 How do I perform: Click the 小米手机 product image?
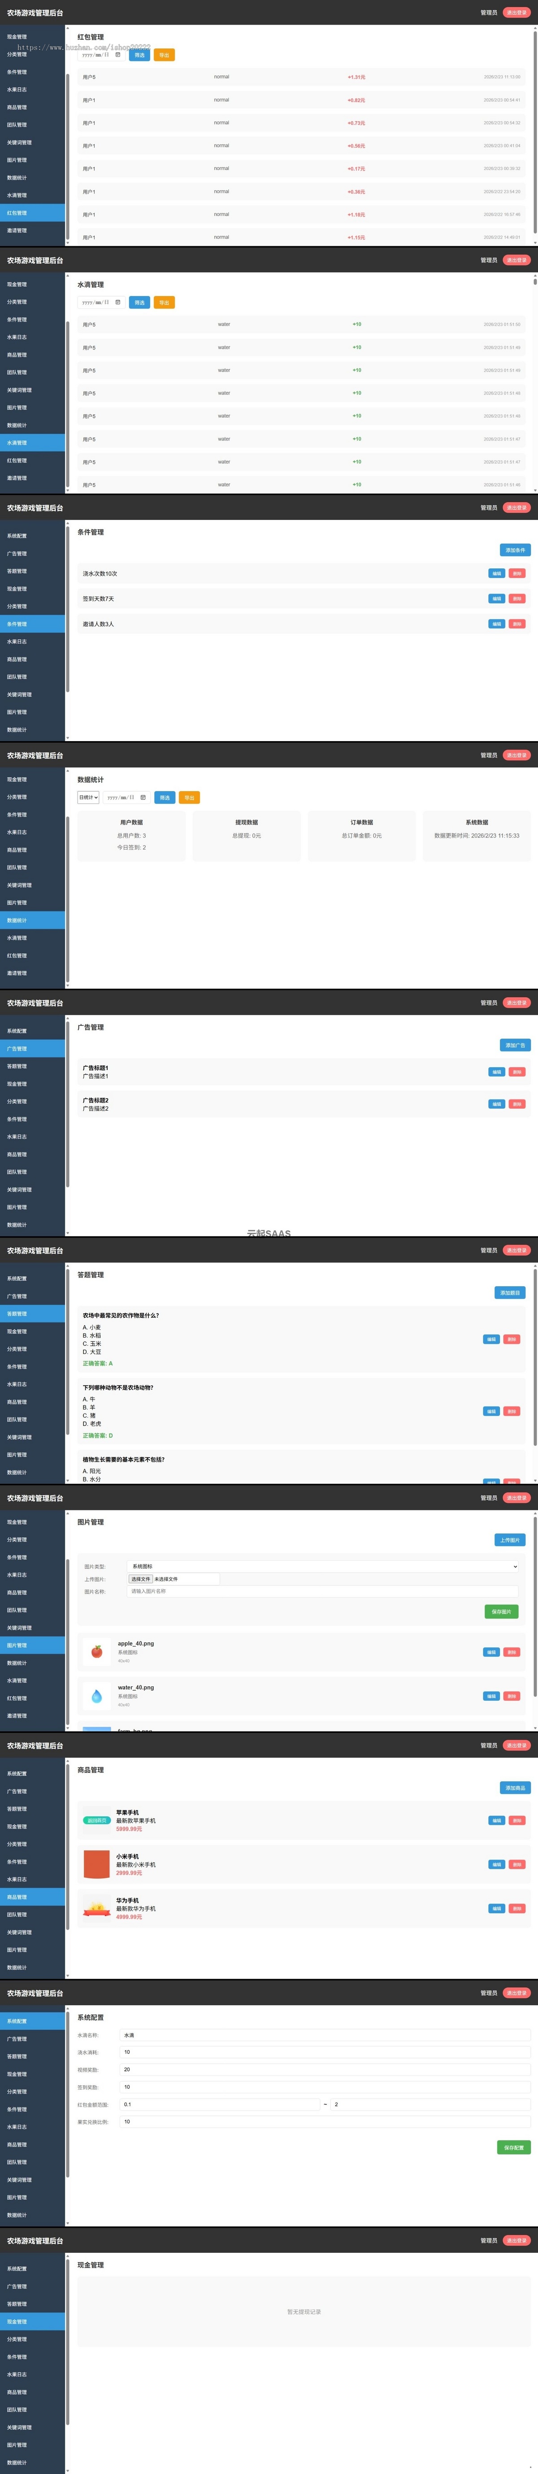[97, 1864]
